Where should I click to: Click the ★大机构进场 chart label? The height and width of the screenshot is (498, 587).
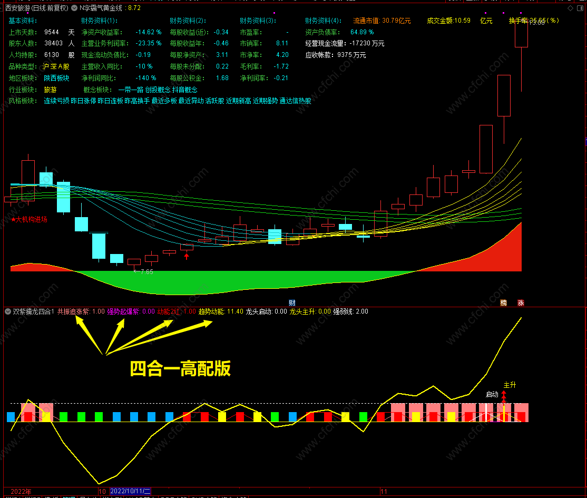[x=29, y=219]
